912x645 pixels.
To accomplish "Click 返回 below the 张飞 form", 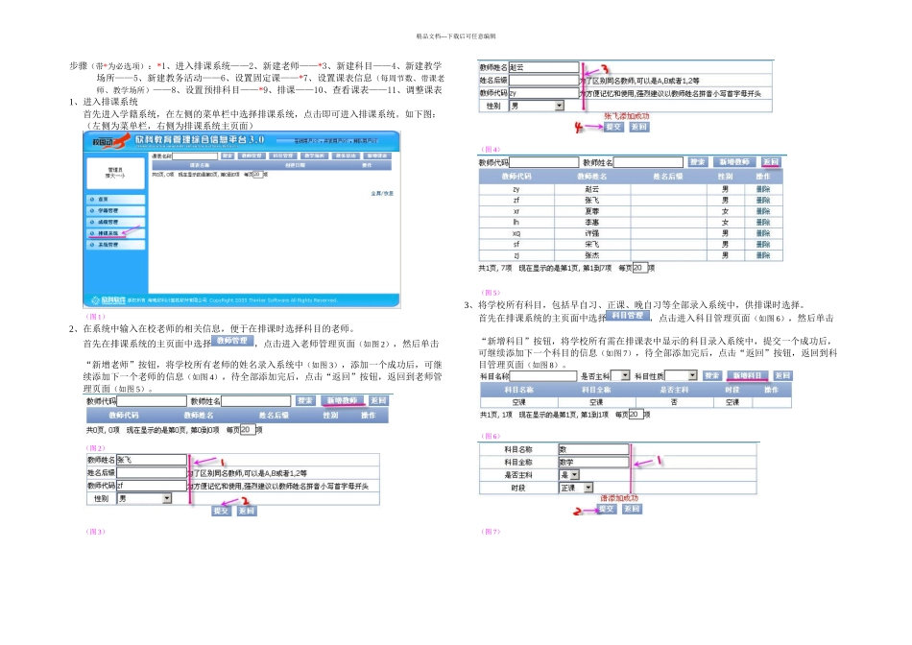I will tap(247, 511).
